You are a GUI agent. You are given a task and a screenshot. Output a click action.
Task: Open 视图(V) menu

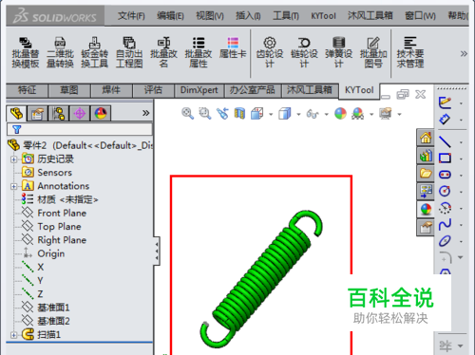pyautogui.click(x=210, y=15)
